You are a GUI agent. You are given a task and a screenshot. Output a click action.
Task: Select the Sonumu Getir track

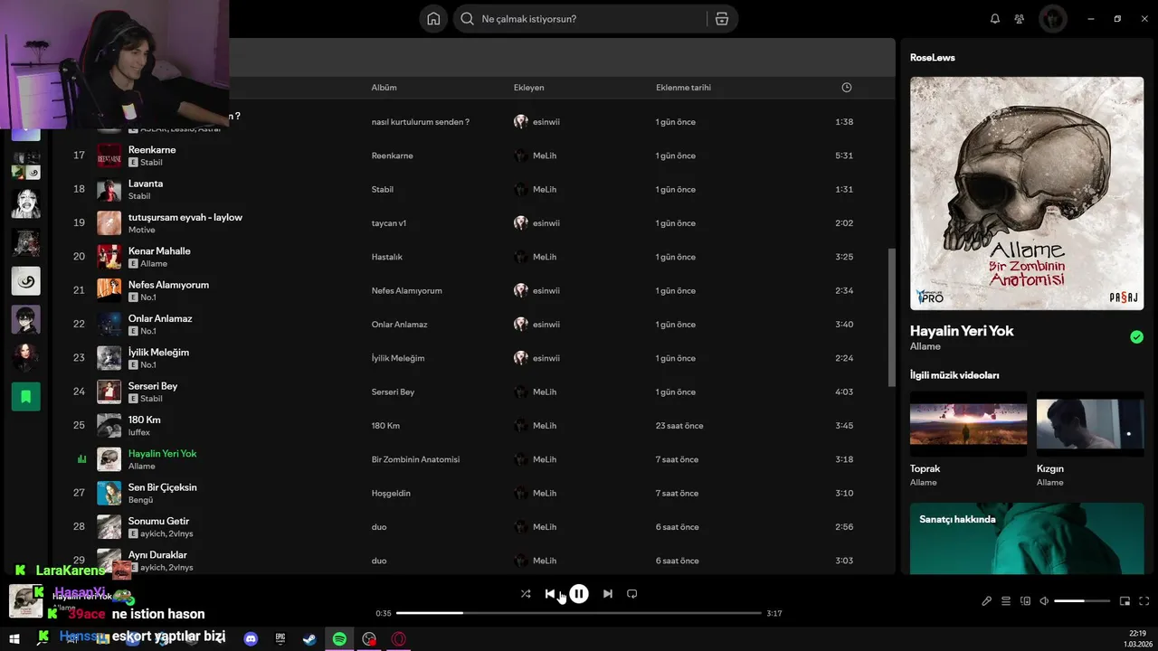click(x=158, y=521)
